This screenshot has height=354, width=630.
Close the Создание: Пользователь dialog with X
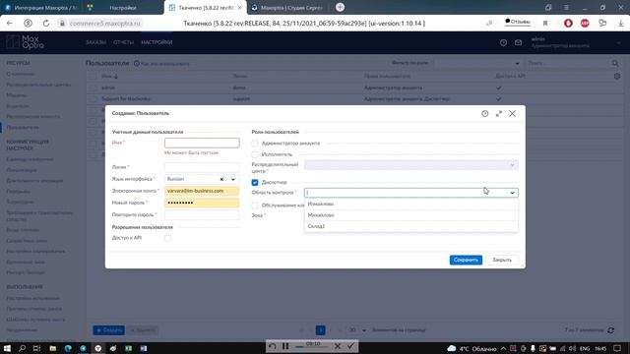click(x=512, y=114)
